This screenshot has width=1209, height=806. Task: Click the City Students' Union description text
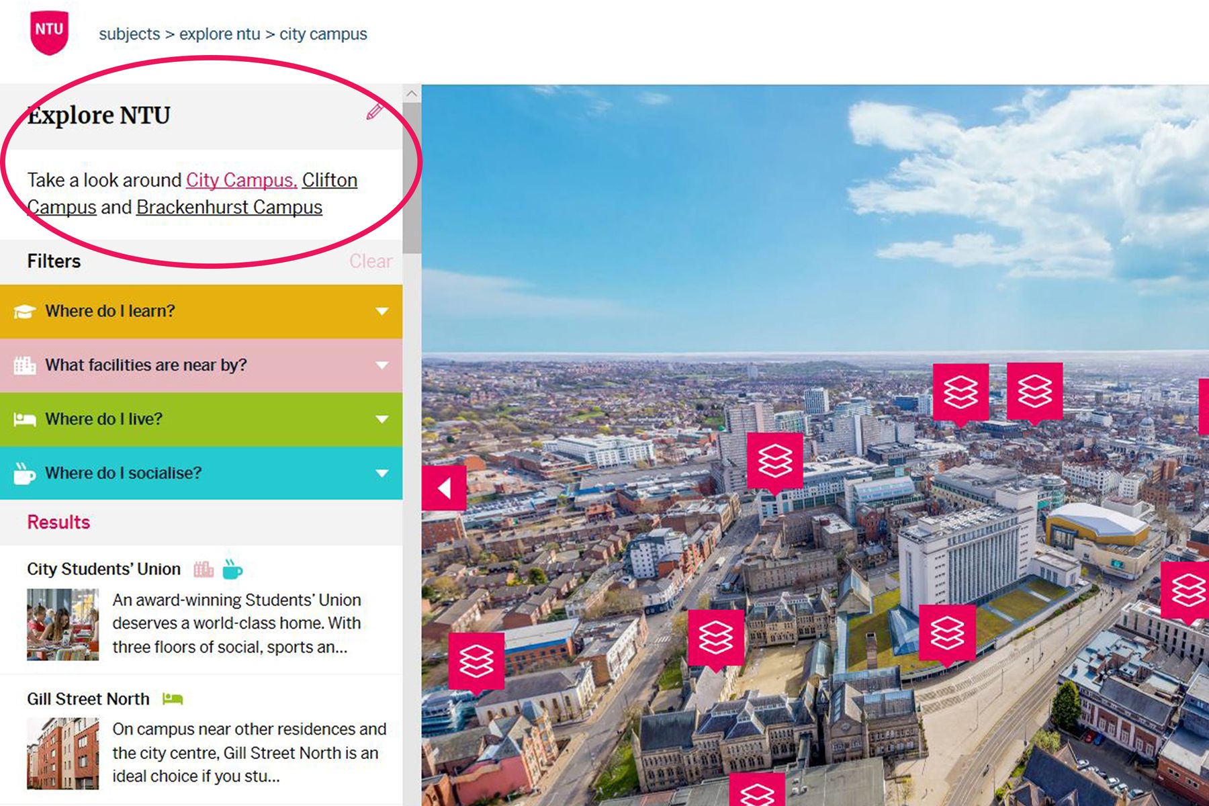tap(237, 623)
